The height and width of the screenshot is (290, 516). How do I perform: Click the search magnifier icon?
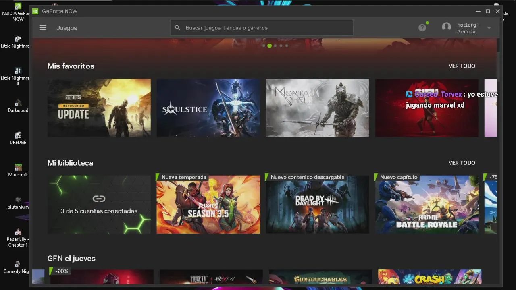(x=177, y=28)
